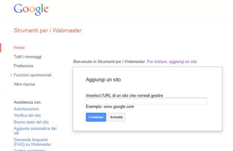Click the Strumenti per i Webmaster title
Image resolution: width=233 pixels, height=151 pixels.
tap(48, 31)
